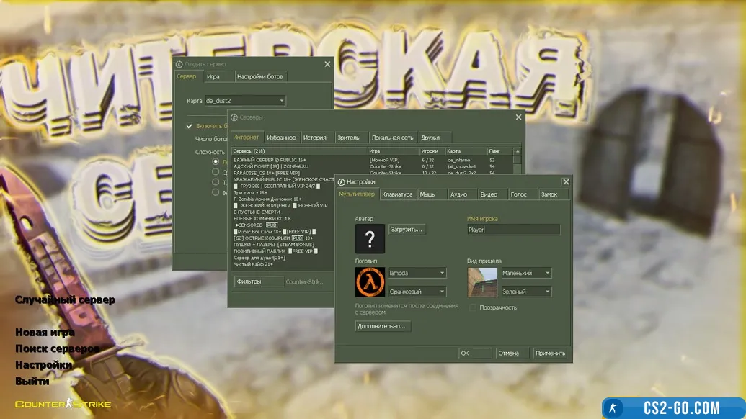746x419 pixels.
Task: Click the Имя игрока text field
Action: coord(512,230)
